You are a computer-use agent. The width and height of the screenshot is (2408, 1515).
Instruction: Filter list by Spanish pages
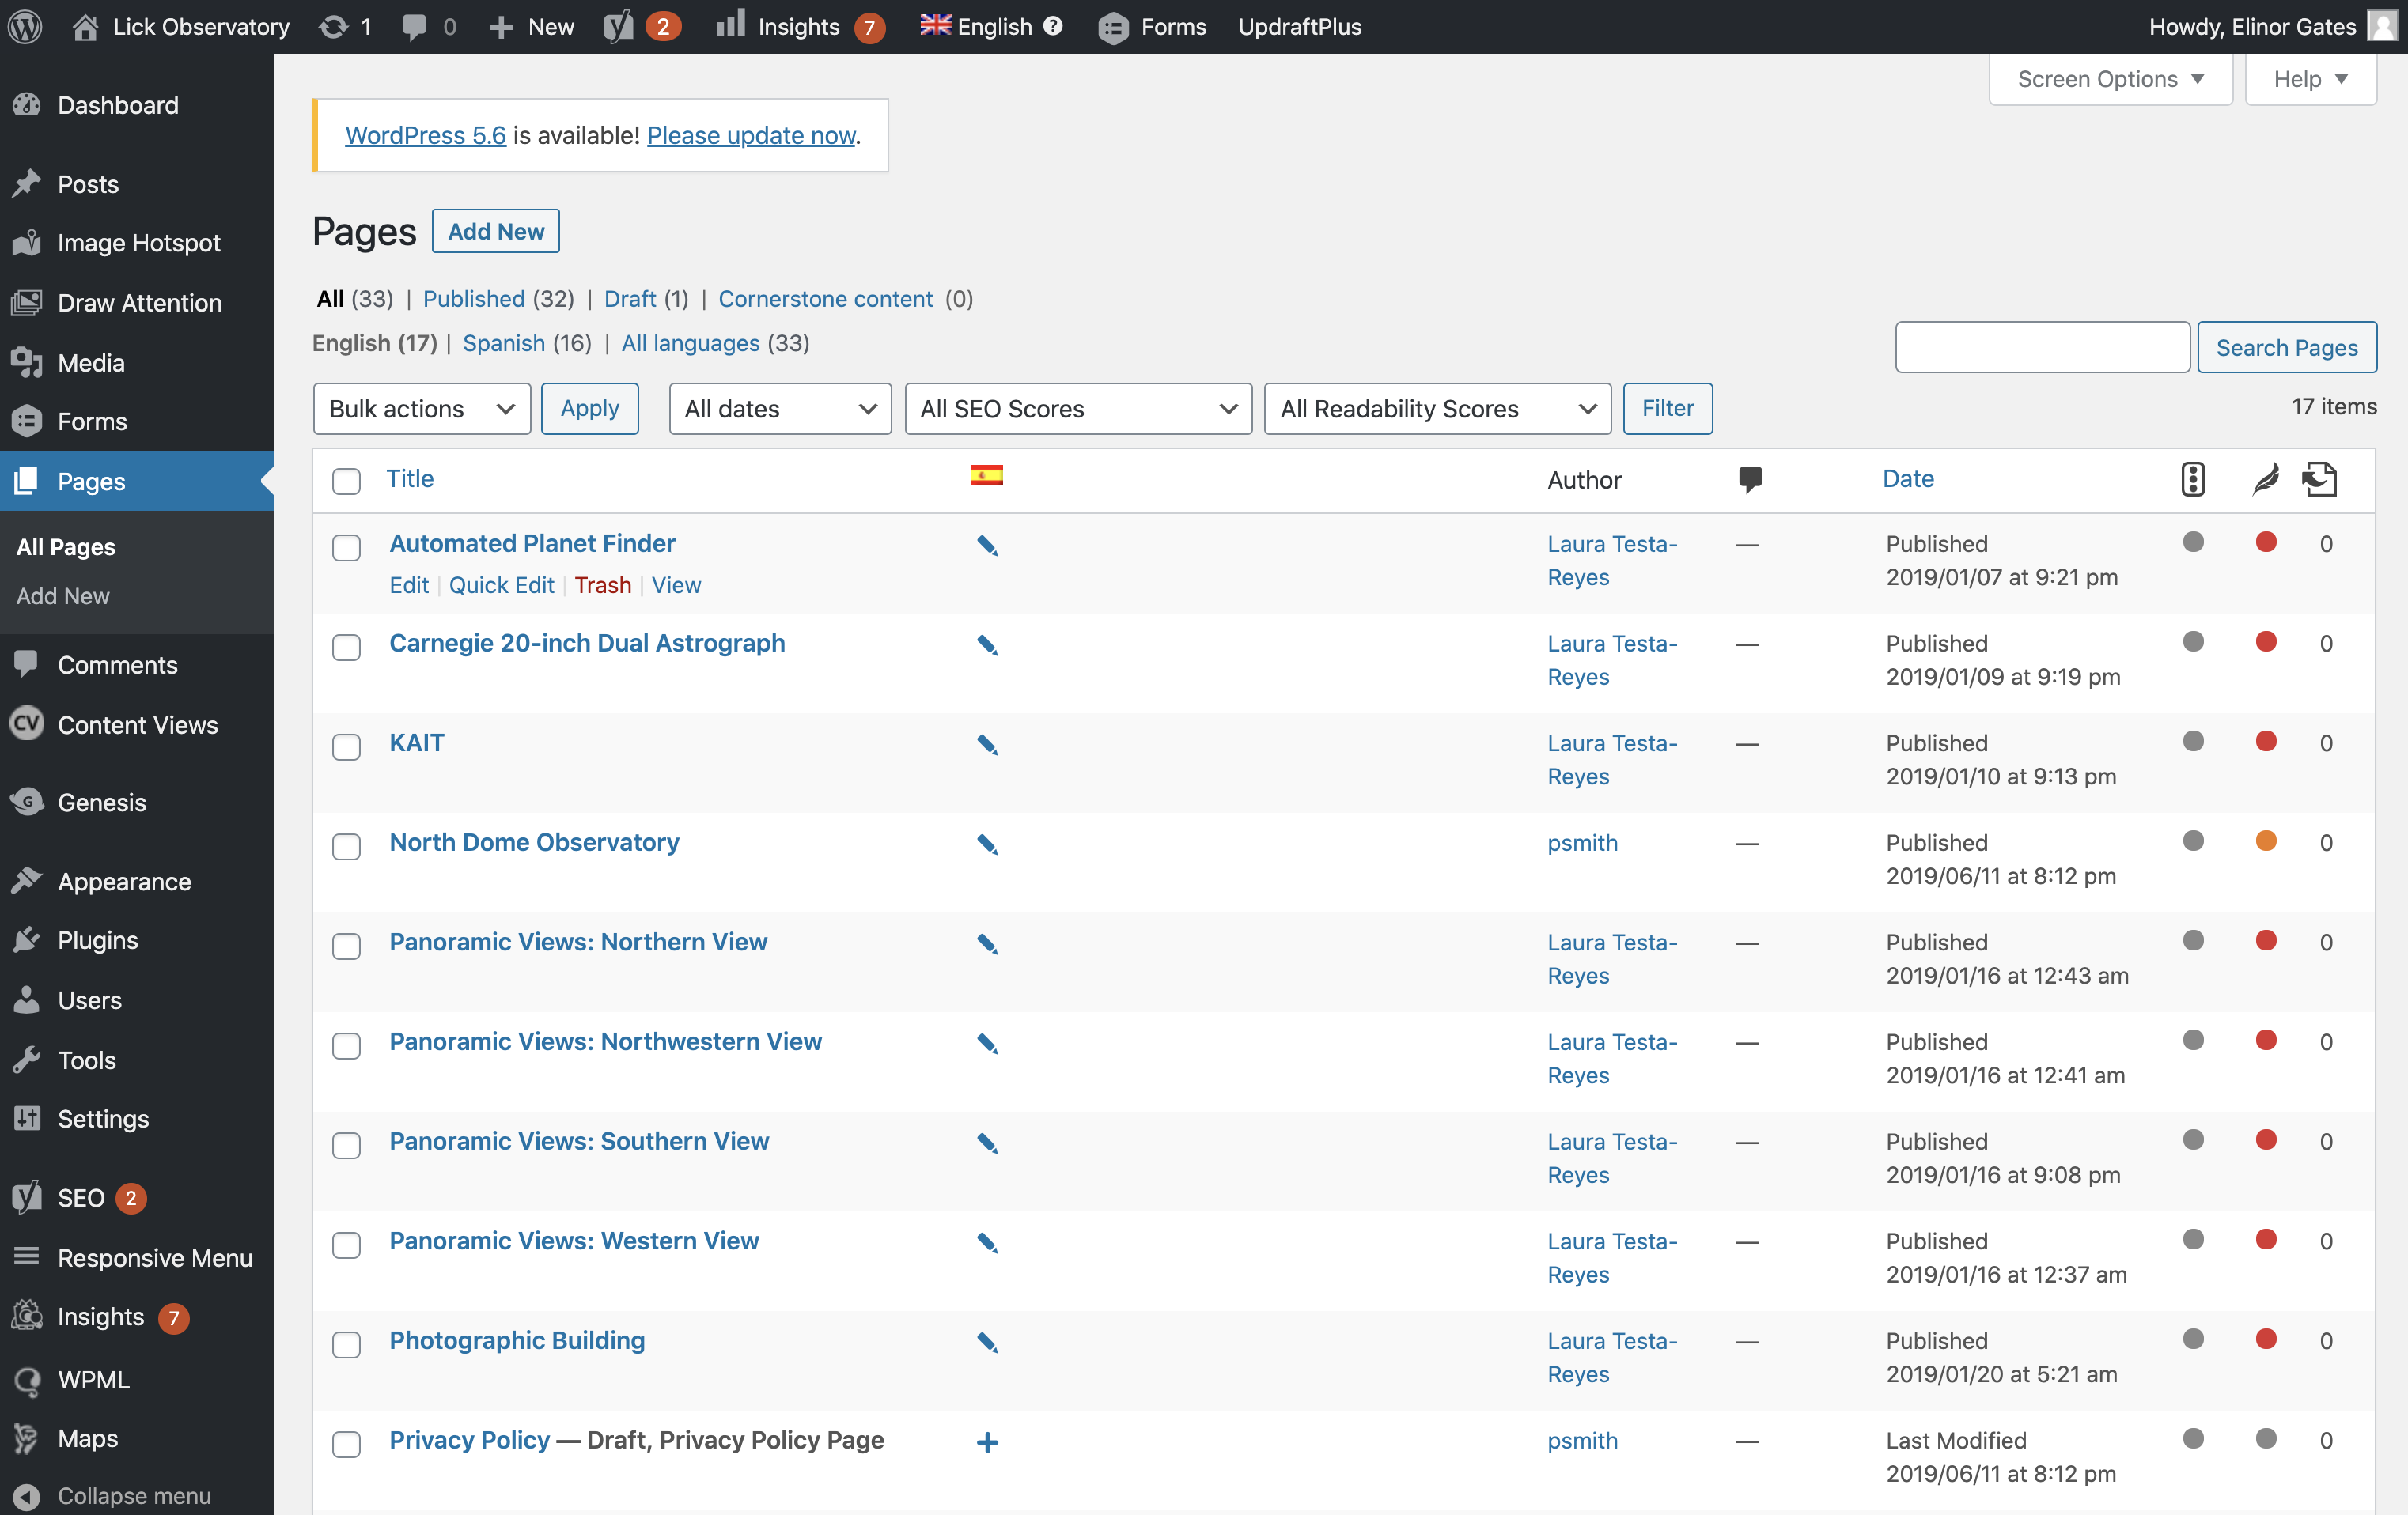click(x=504, y=343)
